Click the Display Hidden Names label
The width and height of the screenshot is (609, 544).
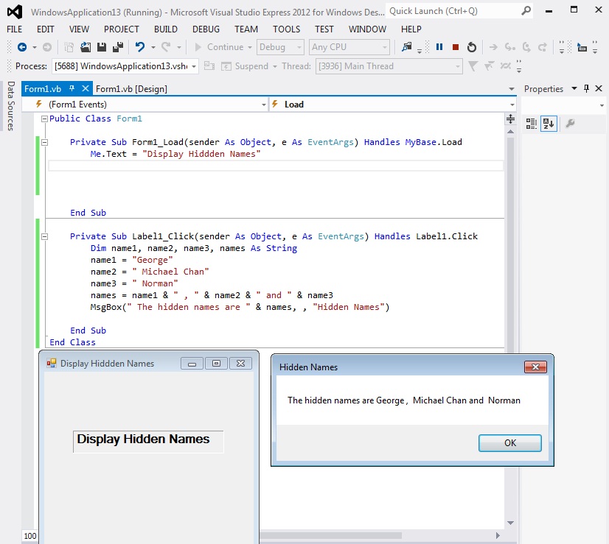click(x=148, y=441)
